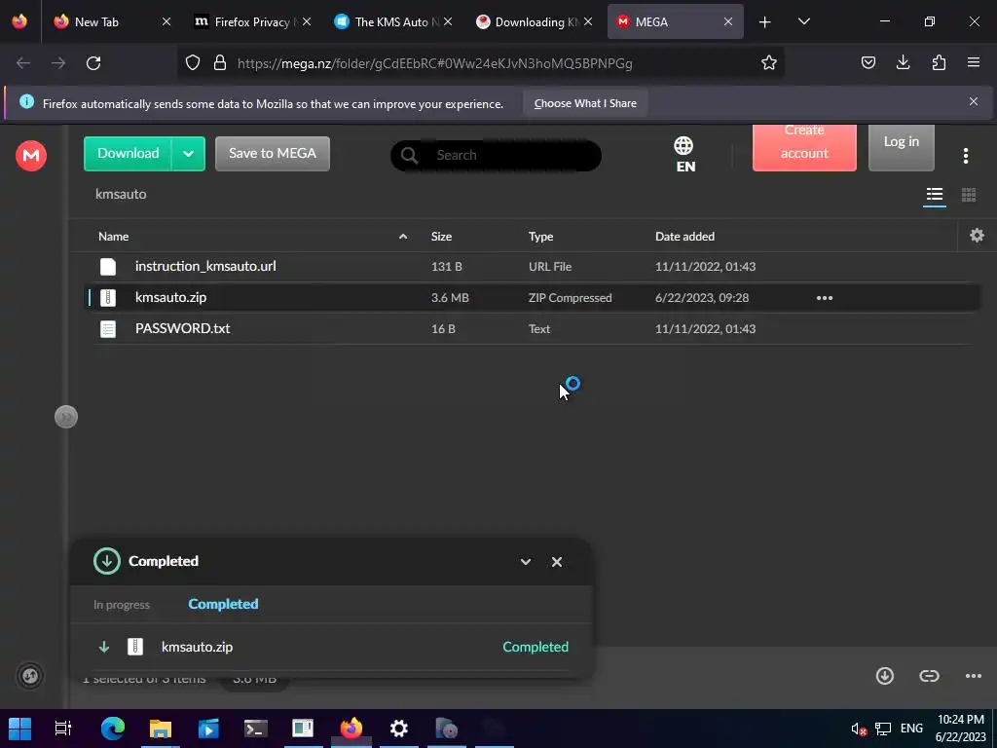Sort files by Date added column
Screen dimensions: 997x748
click(x=684, y=237)
